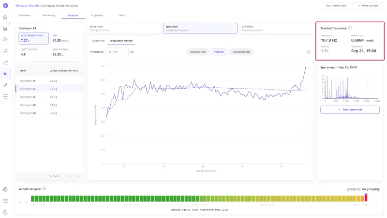Viewport: 387px width, 218px height.
Task: Click the tracked frequency value 107.9 Hz
Action: click(329, 40)
